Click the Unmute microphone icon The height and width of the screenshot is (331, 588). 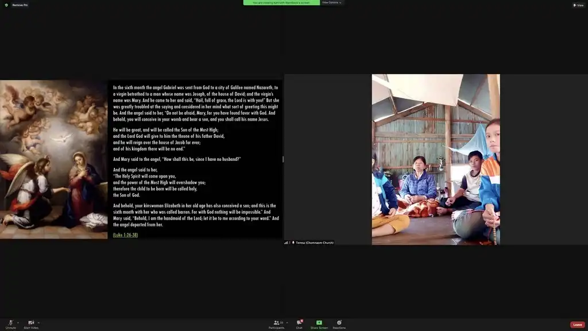10,323
